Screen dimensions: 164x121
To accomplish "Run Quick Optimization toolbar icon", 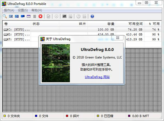I will [17, 16].
